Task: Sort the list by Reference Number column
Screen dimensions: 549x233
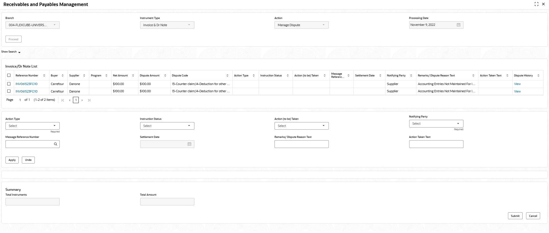Action: point(44,76)
